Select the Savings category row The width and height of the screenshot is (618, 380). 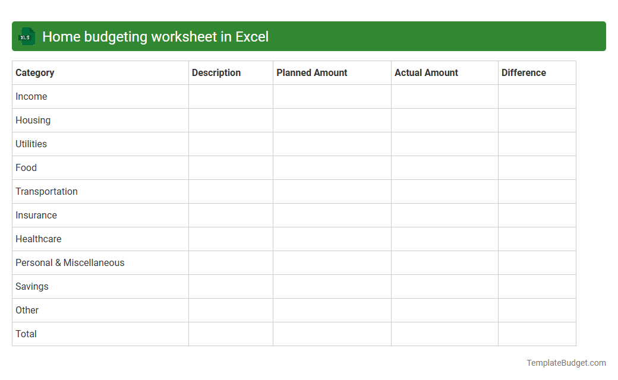[31, 286]
